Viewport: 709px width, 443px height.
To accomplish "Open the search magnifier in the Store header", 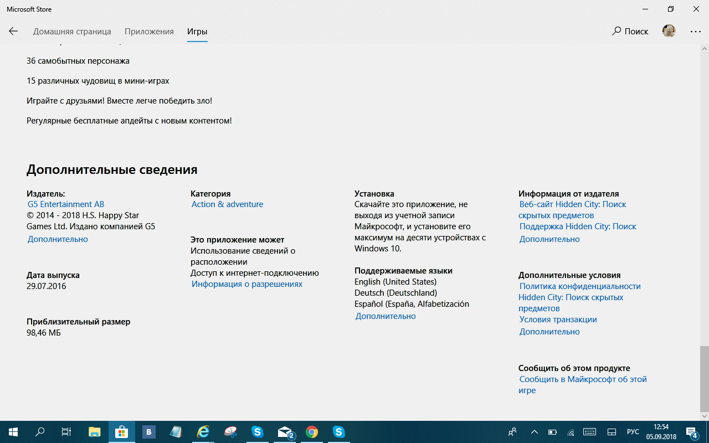I will [616, 31].
